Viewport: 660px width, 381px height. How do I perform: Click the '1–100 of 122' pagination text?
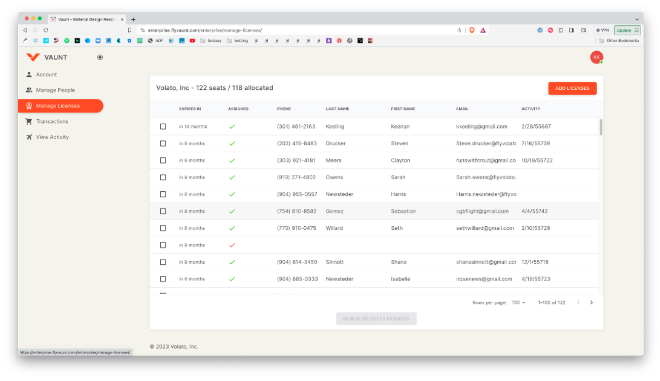click(x=552, y=302)
